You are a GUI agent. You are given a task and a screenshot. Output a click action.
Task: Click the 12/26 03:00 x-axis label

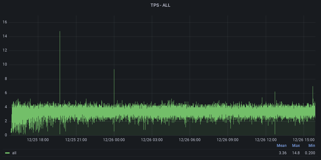[152, 140]
